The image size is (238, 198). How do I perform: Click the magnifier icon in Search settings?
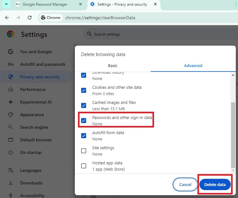tap(89, 34)
